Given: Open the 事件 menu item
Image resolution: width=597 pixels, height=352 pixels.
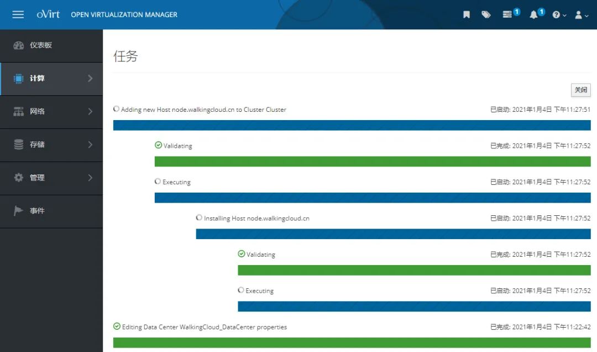Looking at the screenshot, I should coord(51,211).
